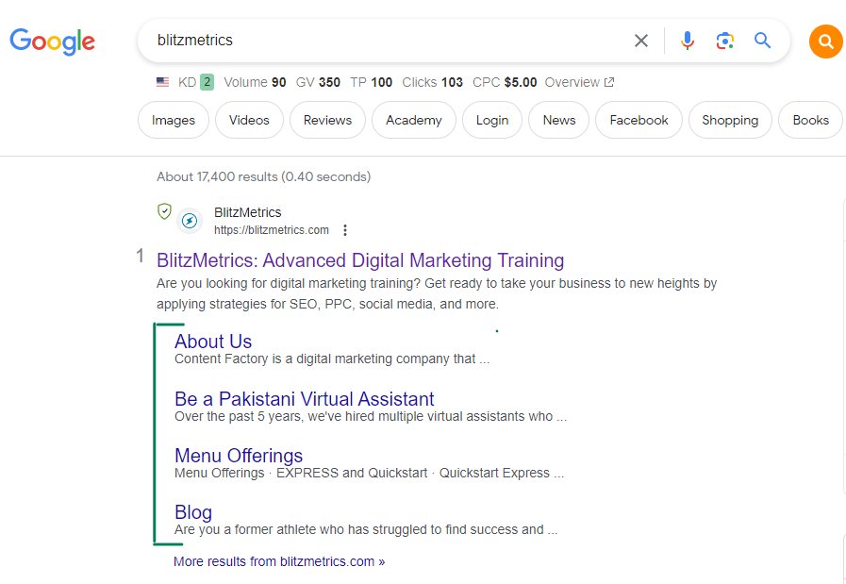Click the US flag country icon
The width and height of the screenshot is (846, 584).
(162, 82)
